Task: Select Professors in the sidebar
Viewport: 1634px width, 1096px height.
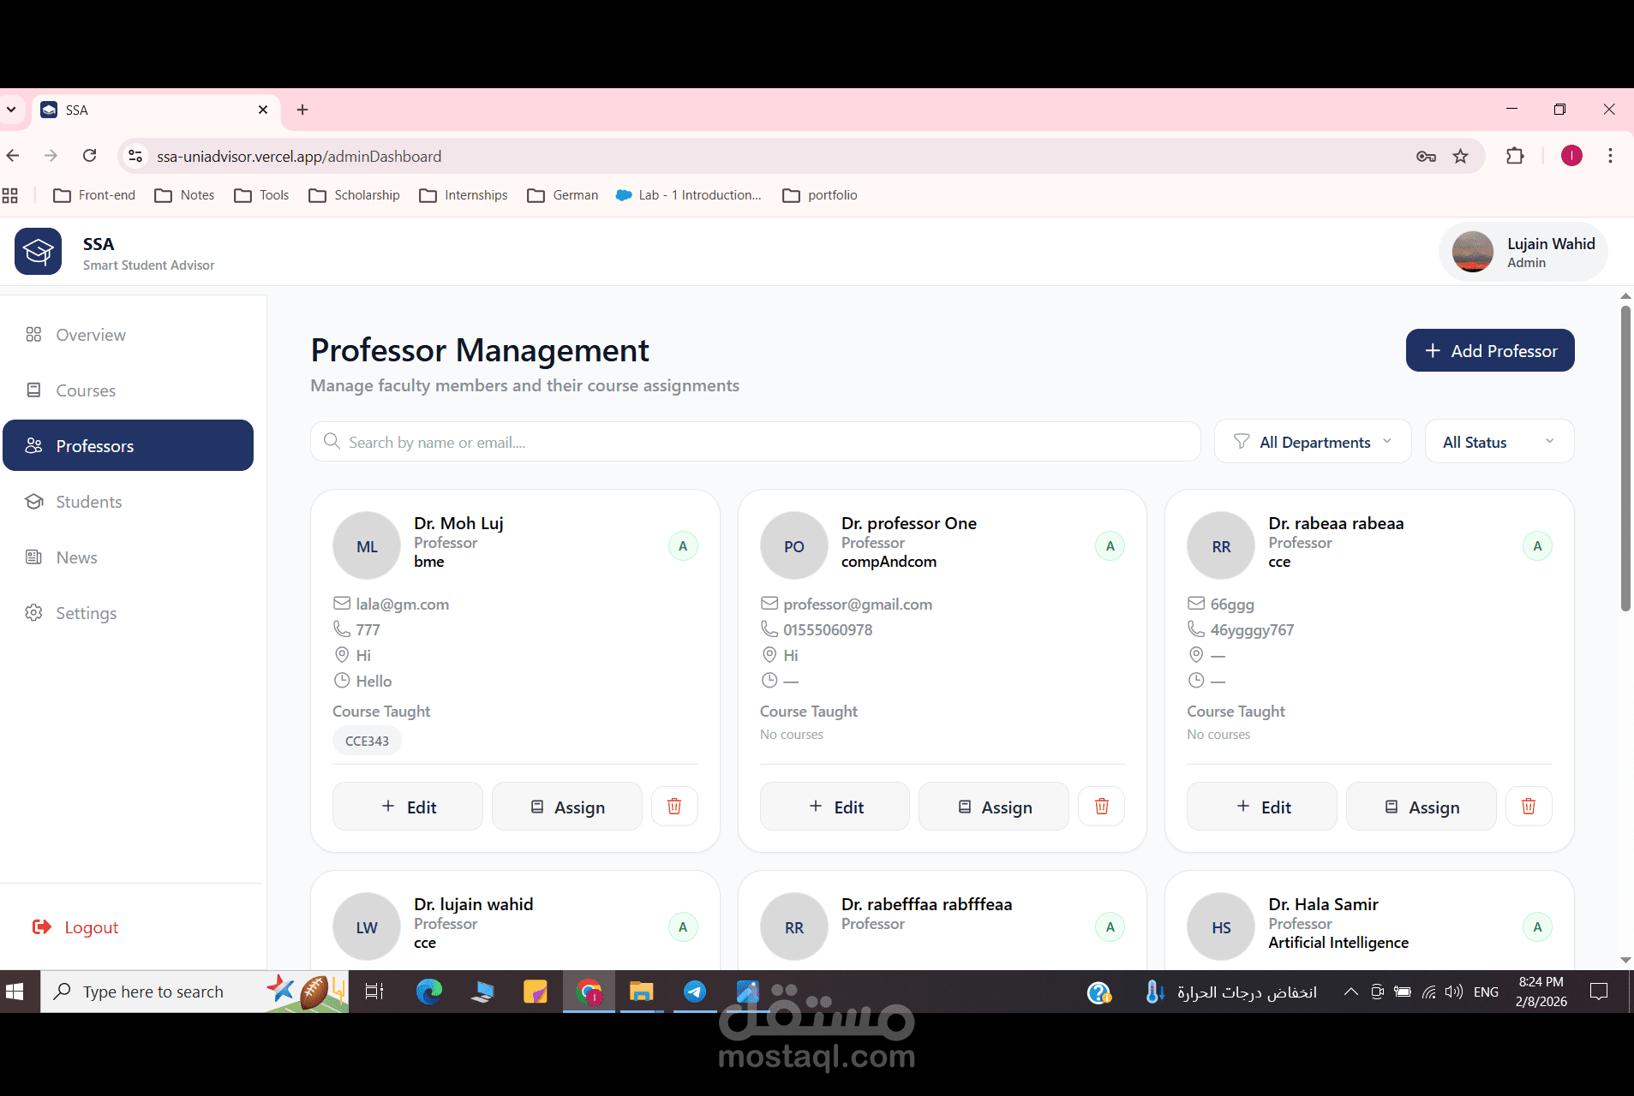Action: [129, 445]
